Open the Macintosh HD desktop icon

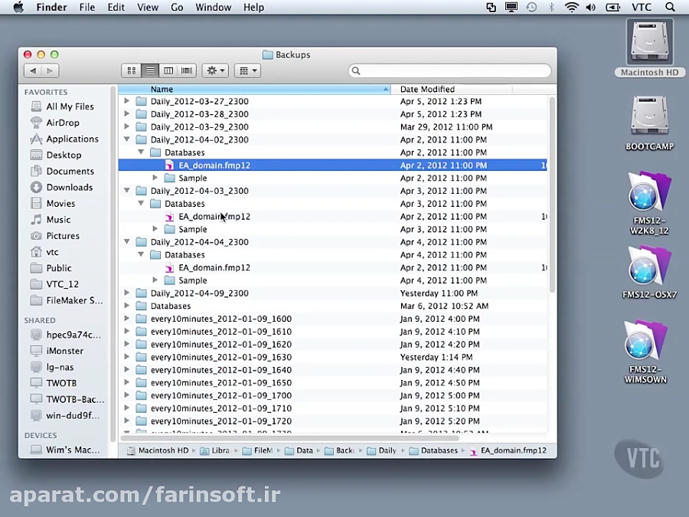click(648, 42)
